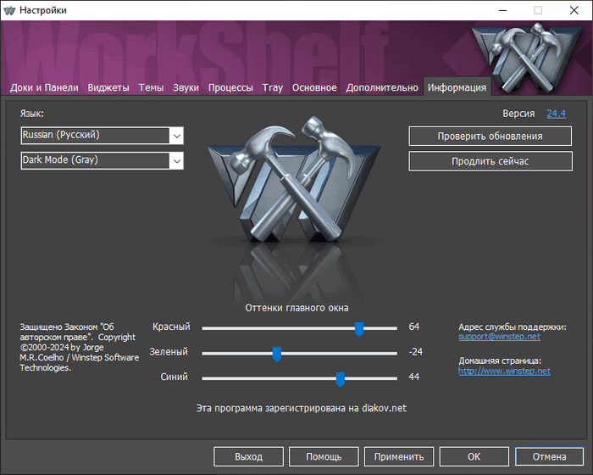Select the Дополнительно tab
593x475 pixels.
click(x=382, y=87)
